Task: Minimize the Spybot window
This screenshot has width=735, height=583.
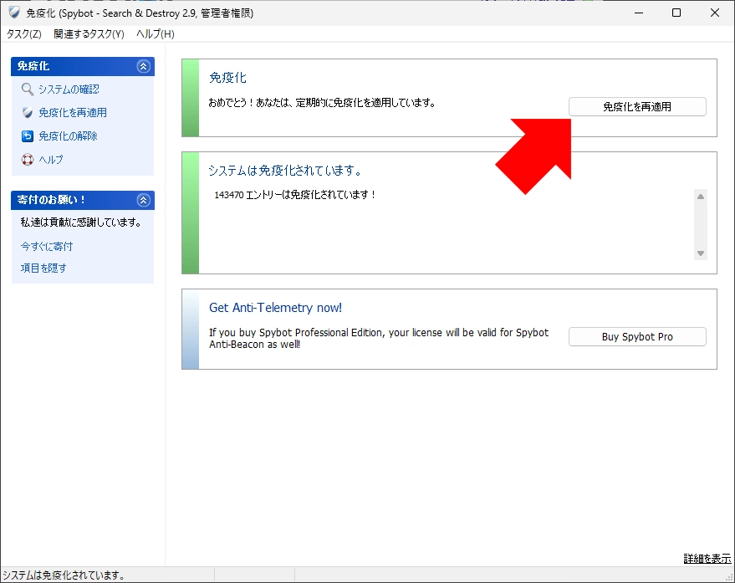Action: point(639,13)
